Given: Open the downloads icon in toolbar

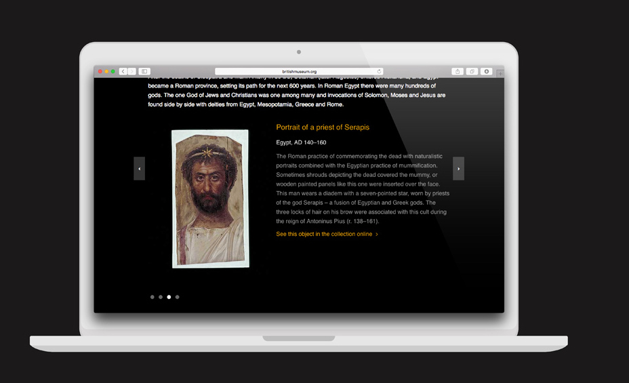Looking at the screenshot, I should (x=486, y=71).
